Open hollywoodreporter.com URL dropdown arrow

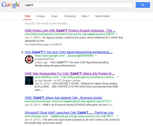point(117,34)
